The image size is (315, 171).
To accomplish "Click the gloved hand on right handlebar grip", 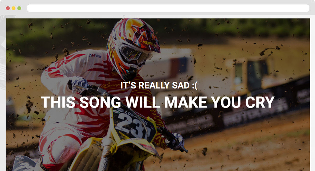I will pos(177,142).
